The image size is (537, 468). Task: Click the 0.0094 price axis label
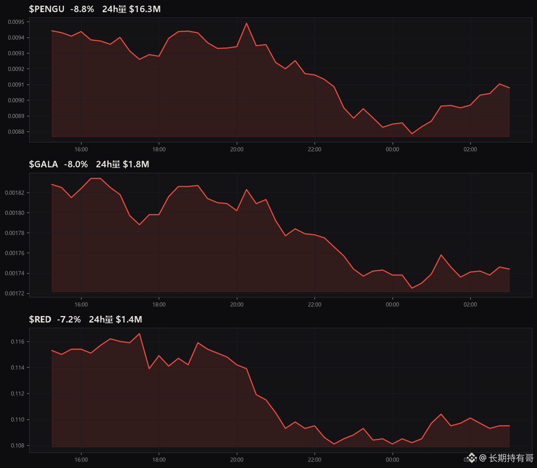click(16, 38)
